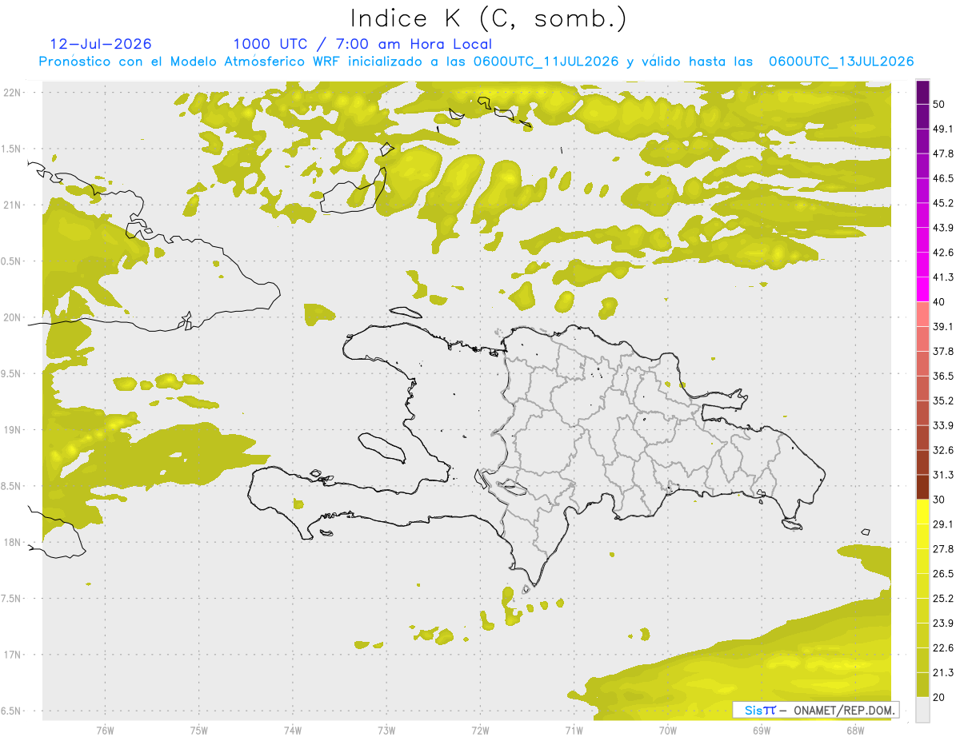Click the '73W' longitude axis label
This screenshot has height=741, width=960.
click(386, 730)
